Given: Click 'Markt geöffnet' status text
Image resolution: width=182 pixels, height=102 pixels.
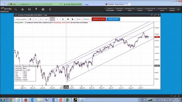Looking at the screenshot, I should coord(19,23).
